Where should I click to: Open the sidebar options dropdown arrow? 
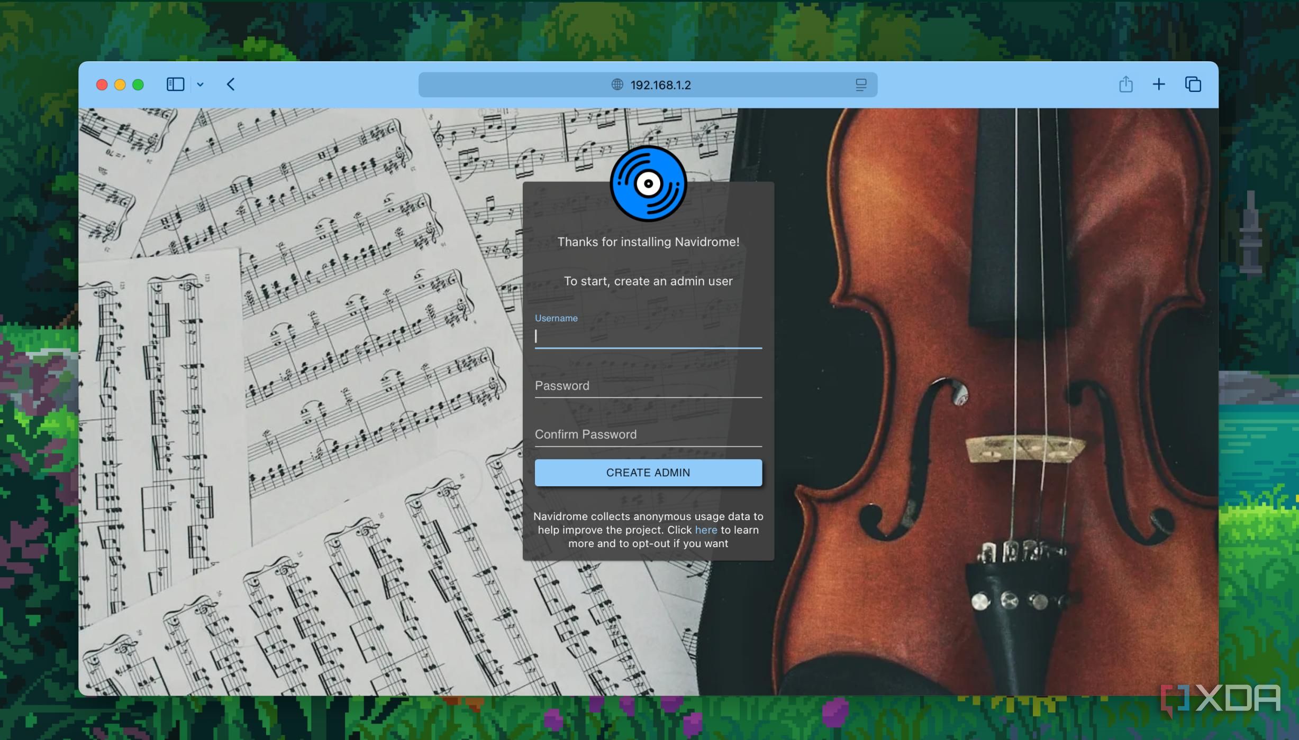point(200,85)
